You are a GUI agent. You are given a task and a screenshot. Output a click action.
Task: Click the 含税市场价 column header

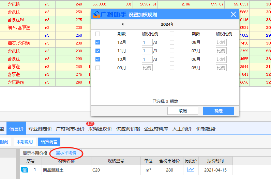[x=169, y=161]
